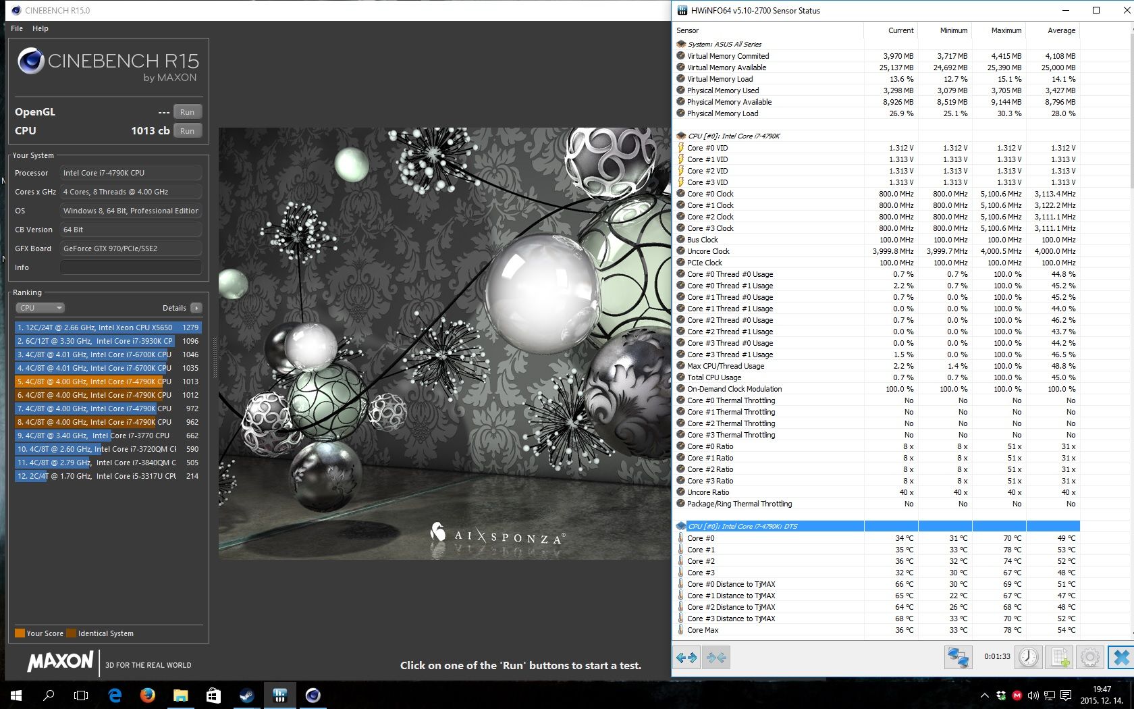Select the Bus Clock sensor row
1134x709 pixels.
(x=876, y=240)
